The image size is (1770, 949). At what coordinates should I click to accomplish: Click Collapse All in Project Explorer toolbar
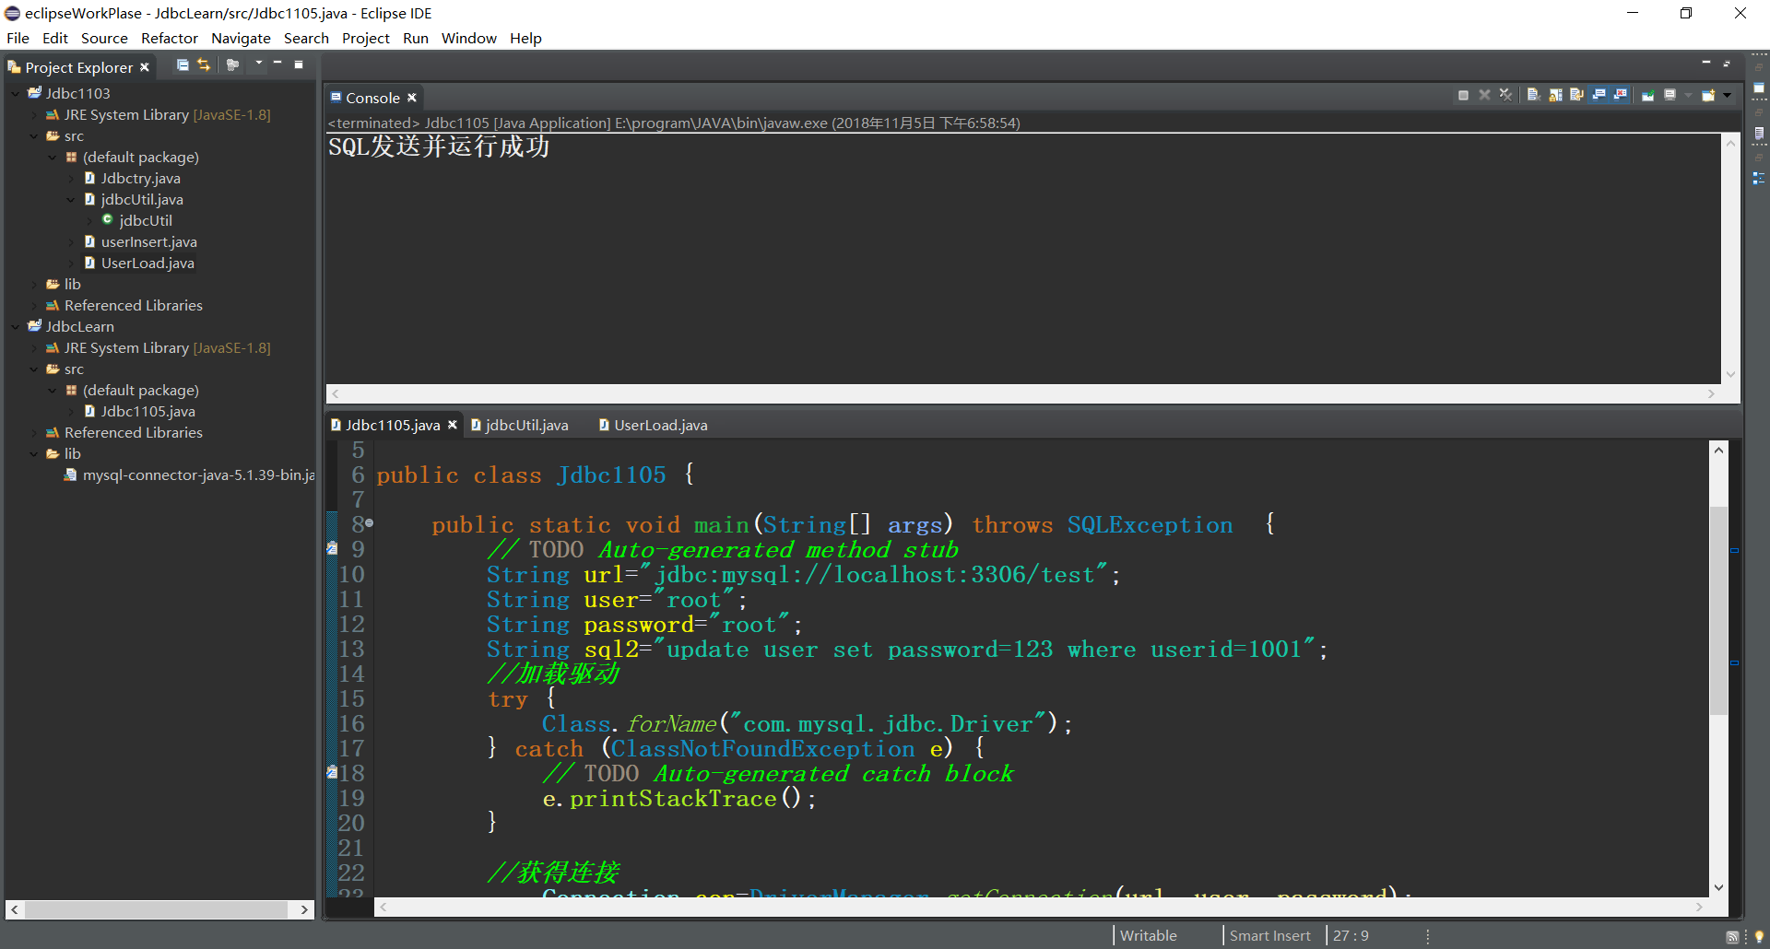point(183,65)
